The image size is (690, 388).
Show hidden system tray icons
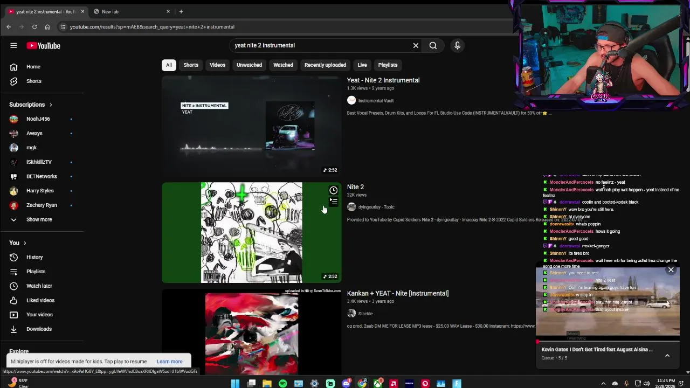click(604, 384)
